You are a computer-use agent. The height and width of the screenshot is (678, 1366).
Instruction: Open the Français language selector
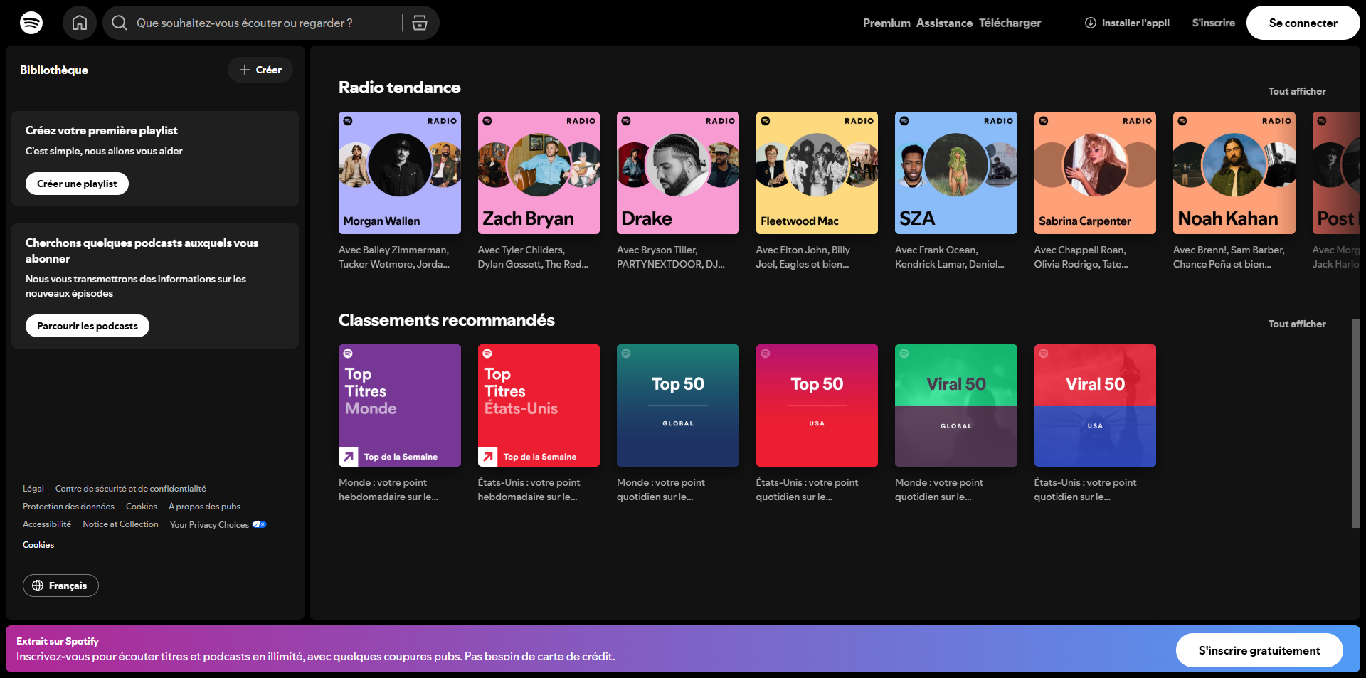[60, 586]
